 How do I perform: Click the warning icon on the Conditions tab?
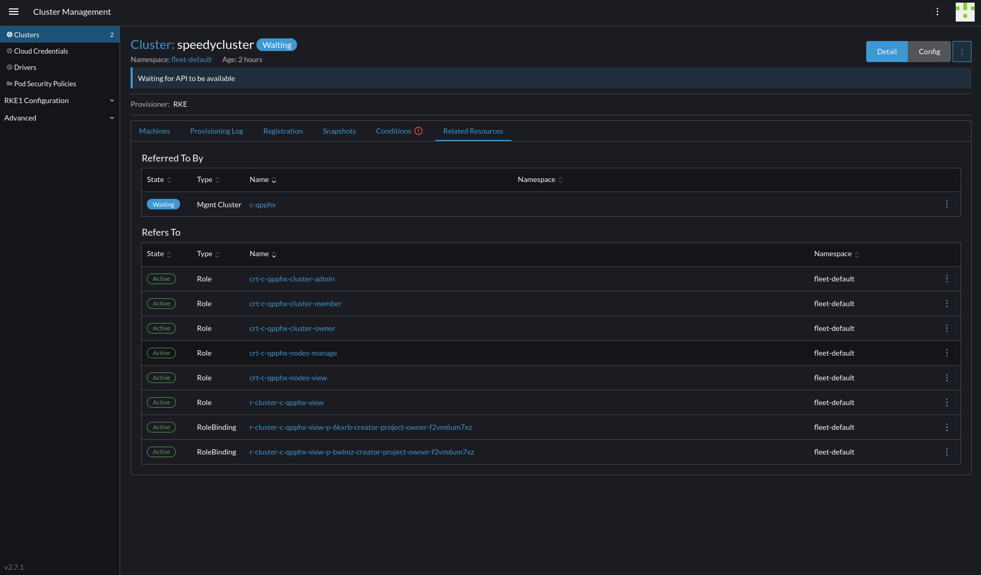coord(419,130)
